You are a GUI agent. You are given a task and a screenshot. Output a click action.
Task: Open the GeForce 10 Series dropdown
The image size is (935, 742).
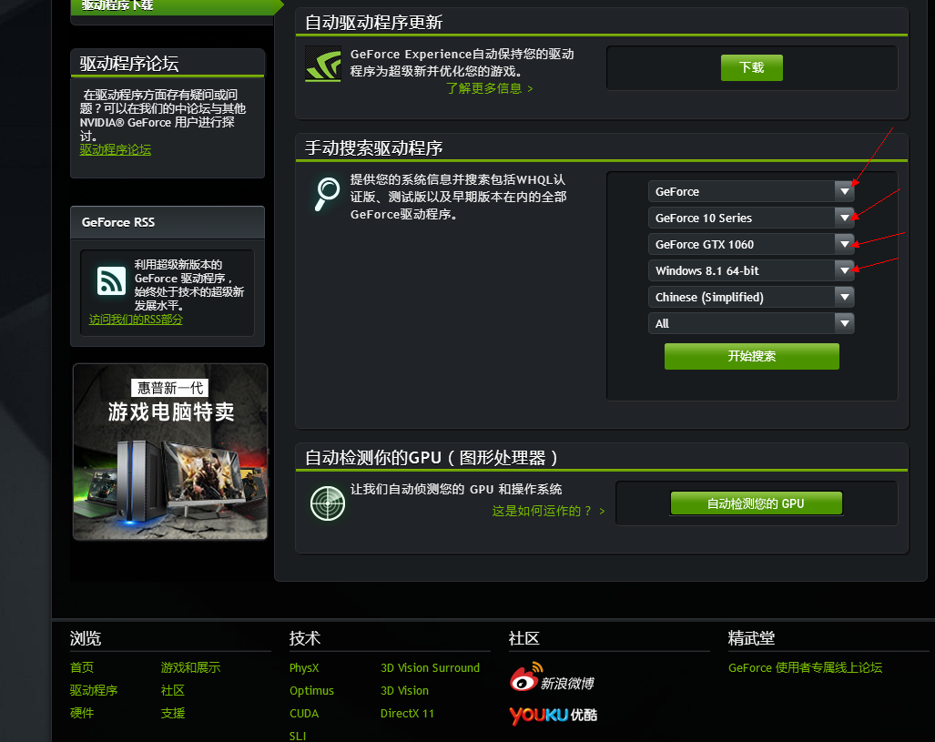(x=751, y=218)
